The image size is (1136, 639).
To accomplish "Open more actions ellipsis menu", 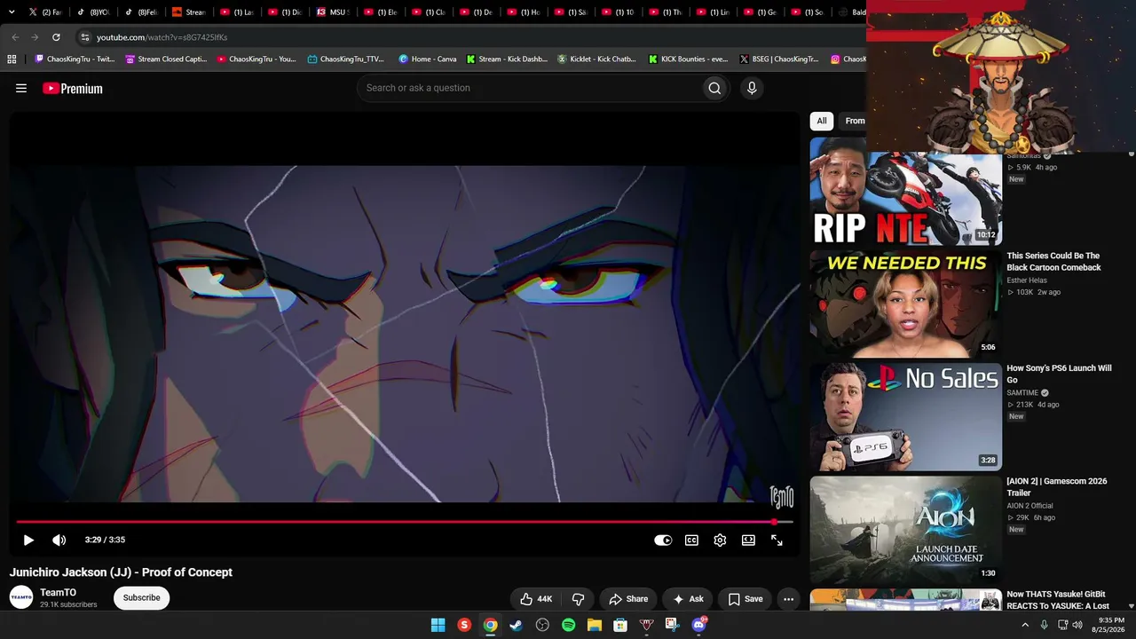I will pos(788,599).
